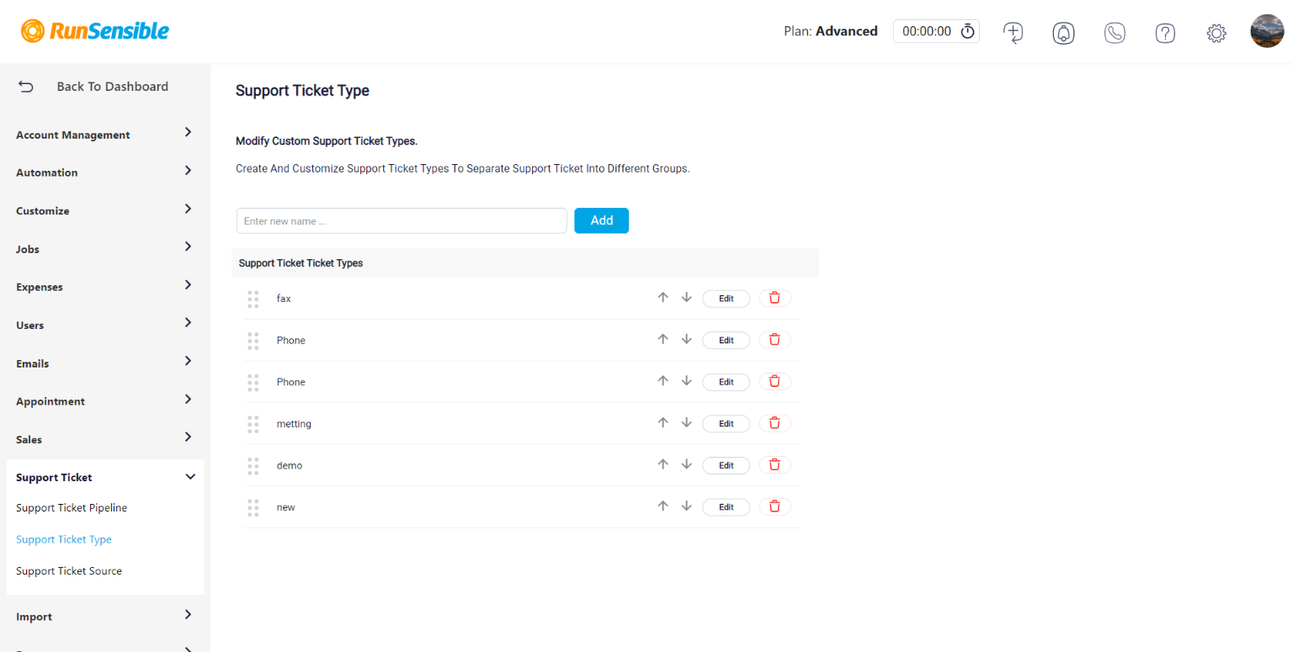Viewport: 1293px width, 652px height.
Task: Delete the metting ticket type
Action: click(774, 423)
